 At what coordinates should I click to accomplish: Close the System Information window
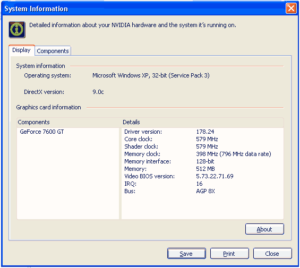pos(291,8)
